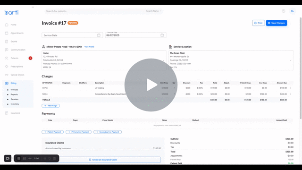Open Billing section in sidebar
Screen dimensions: 302x170
[14, 83]
